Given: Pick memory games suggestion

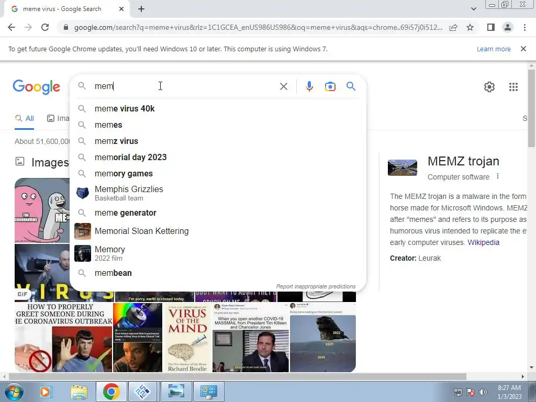Looking at the screenshot, I should (218, 174).
